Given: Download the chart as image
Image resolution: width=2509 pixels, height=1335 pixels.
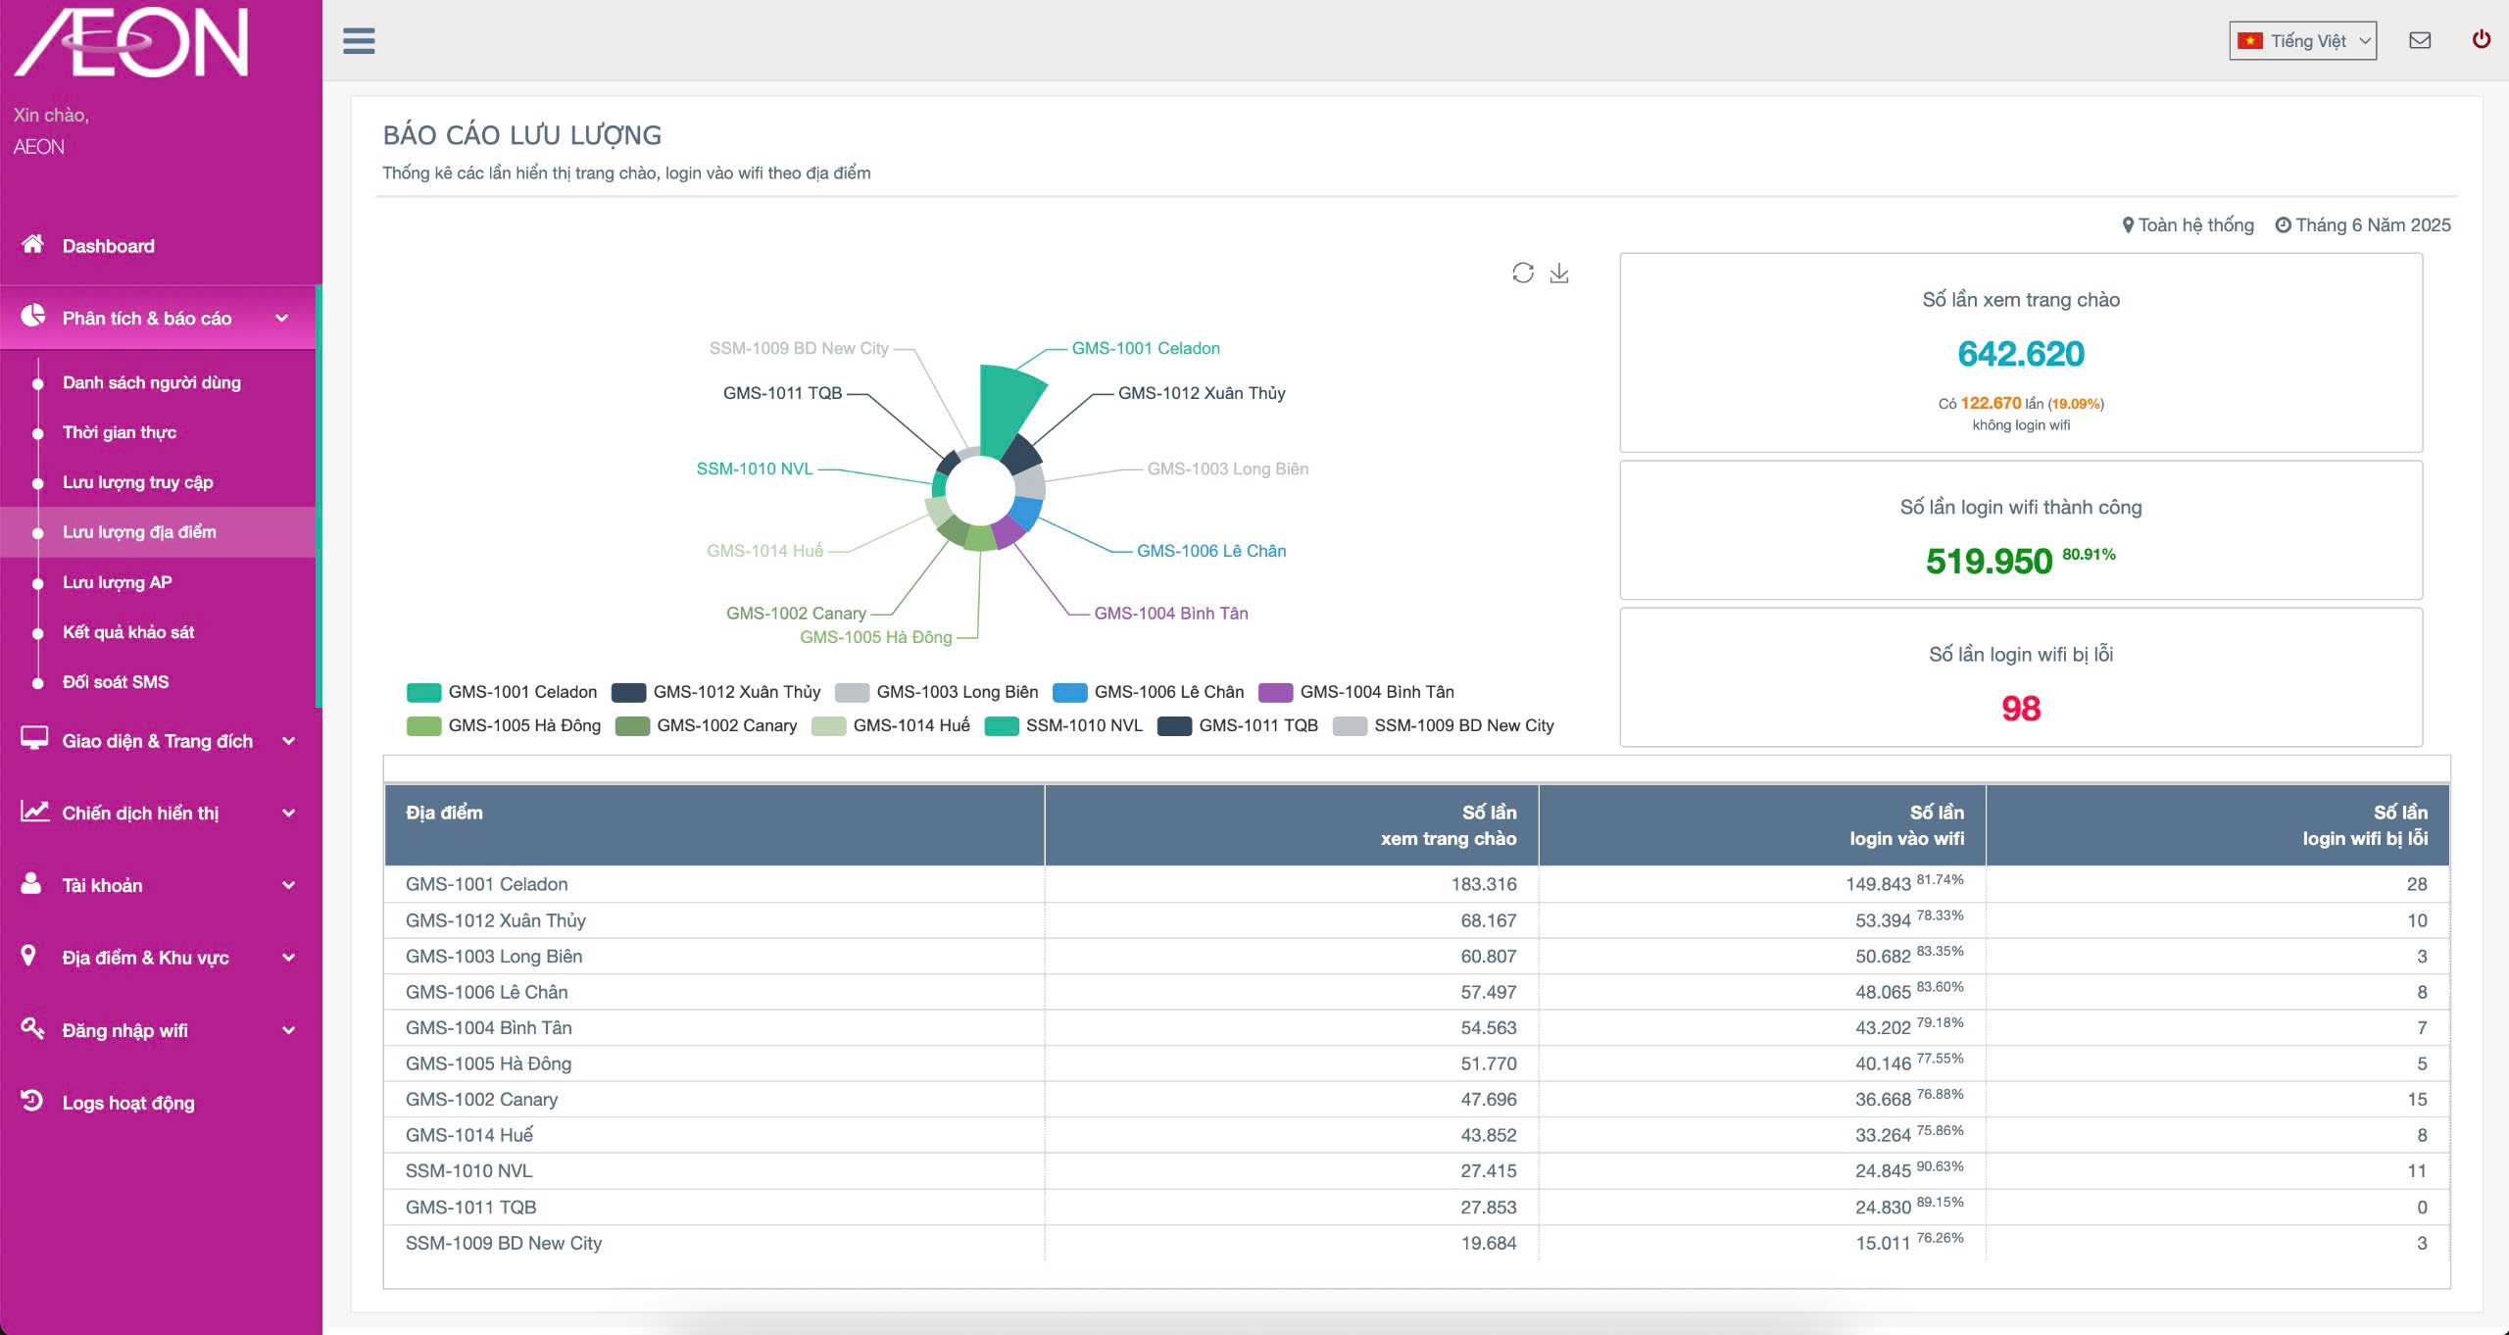Looking at the screenshot, I should pyautogui.click(x=1559, y=272).
